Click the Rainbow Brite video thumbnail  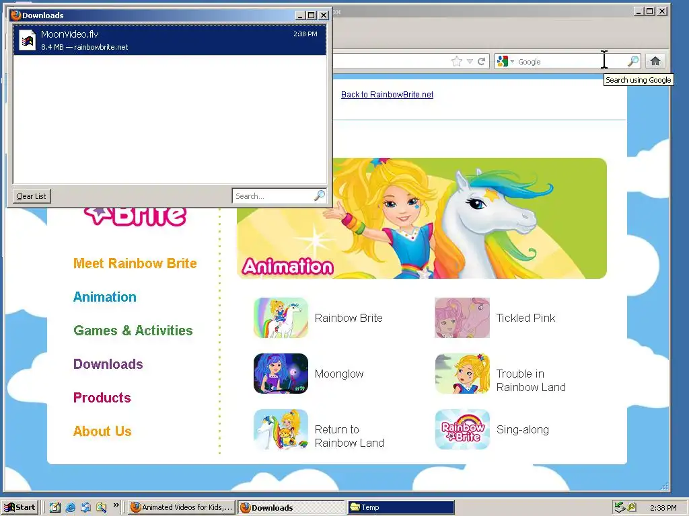pos(281,318)
